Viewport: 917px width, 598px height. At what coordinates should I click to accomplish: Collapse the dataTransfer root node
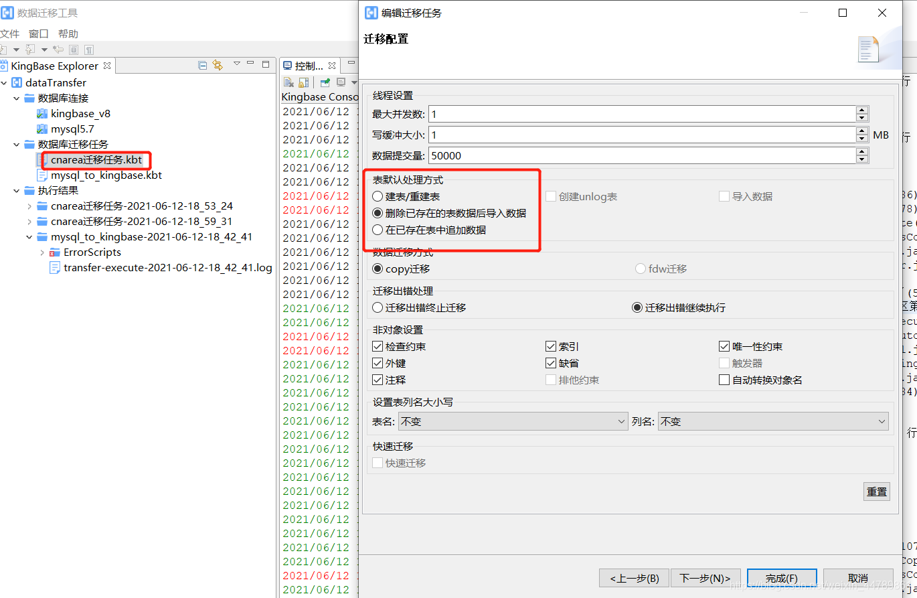[5, 82]
